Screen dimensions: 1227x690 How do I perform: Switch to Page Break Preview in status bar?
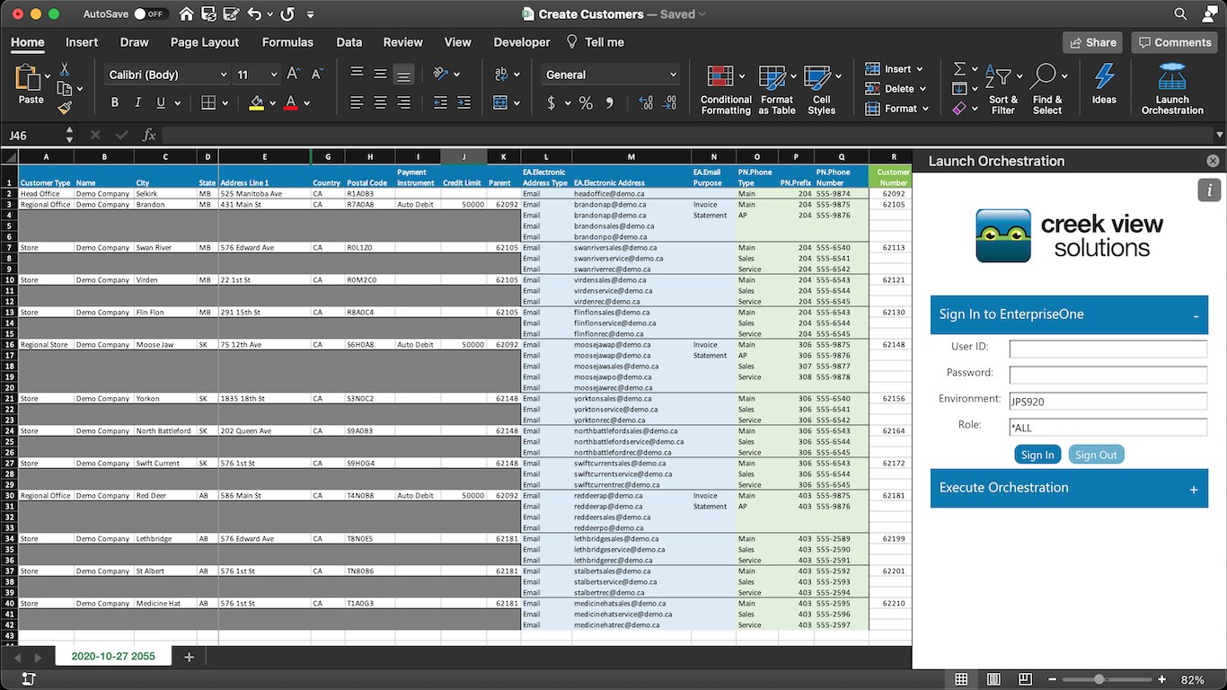point(1026,679)
